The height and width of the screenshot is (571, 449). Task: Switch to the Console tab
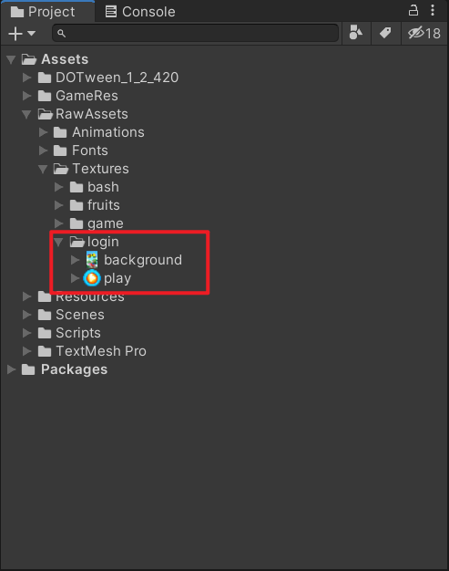[x=140, y=12]
